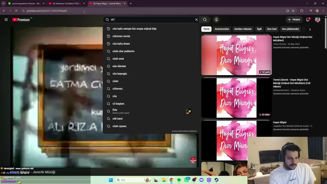Open the JingleBox "Hayat Bilgisi" playlist title
Image resolution: width=327 pixels, height=184 pixels.
pyautogui.click(x=280, y=122)
